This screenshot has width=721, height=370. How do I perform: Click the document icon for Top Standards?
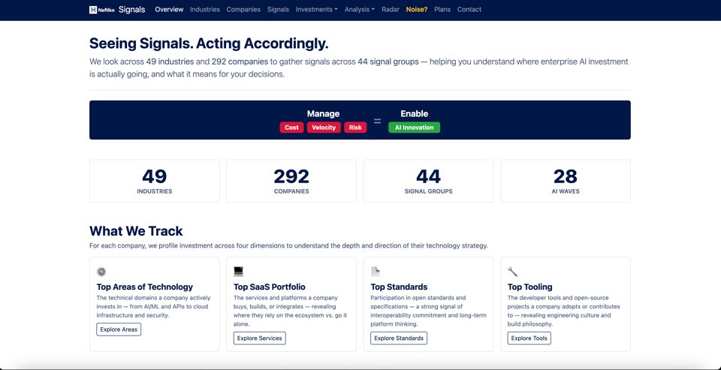(376, 272)
